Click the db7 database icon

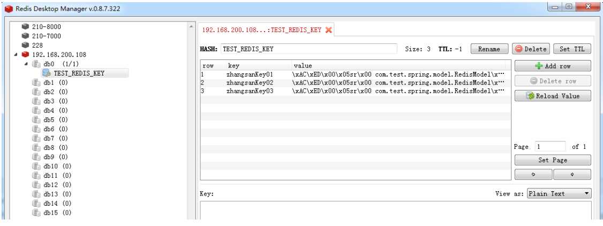[36, 138]
